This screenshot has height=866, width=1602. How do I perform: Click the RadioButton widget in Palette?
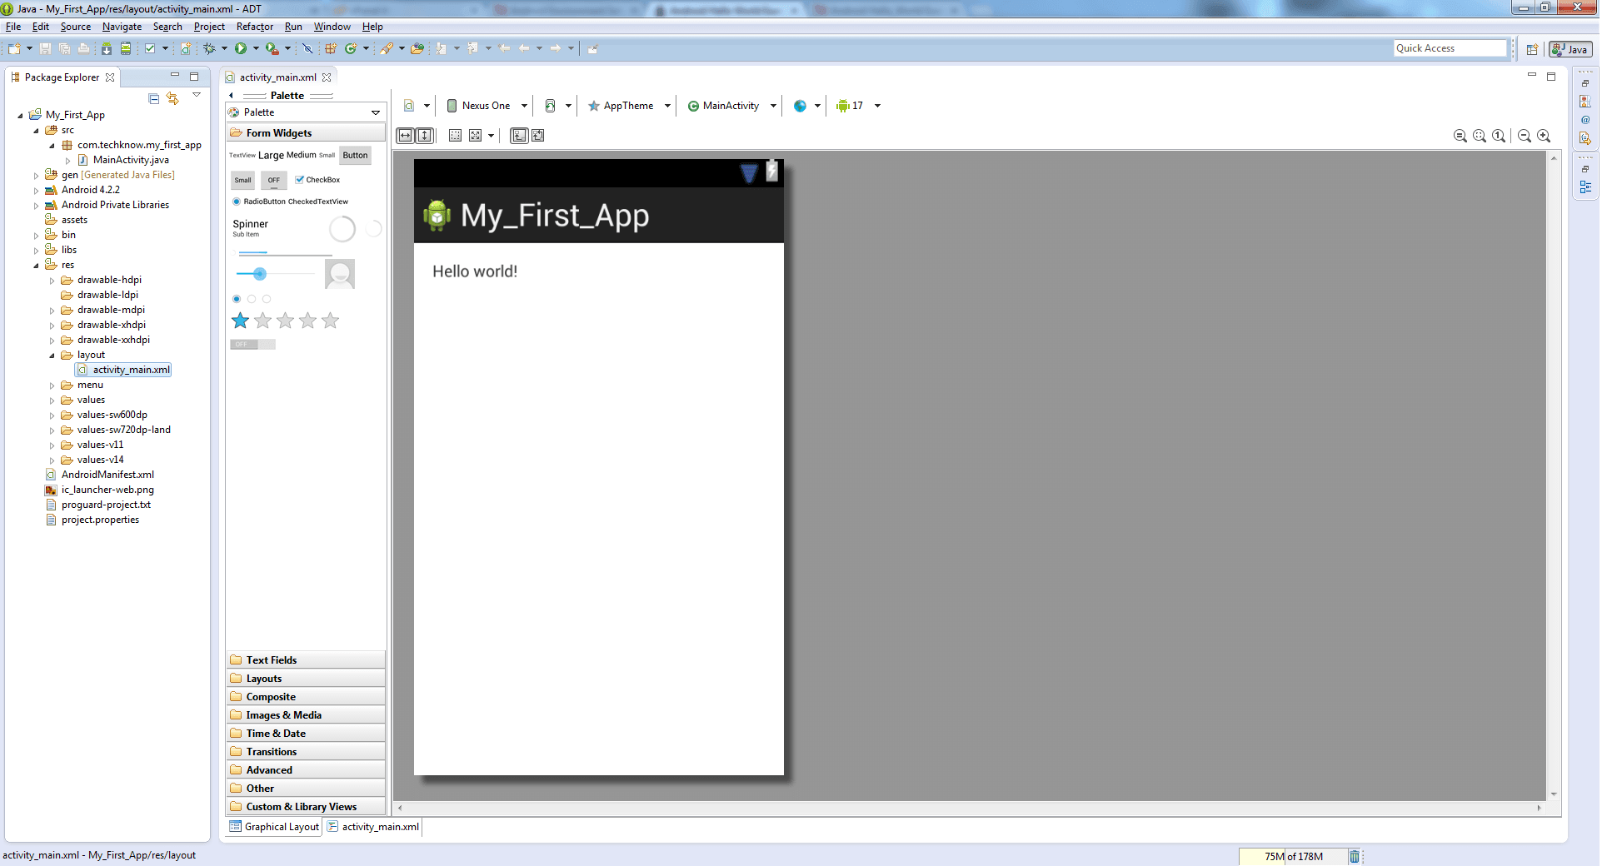258,202
